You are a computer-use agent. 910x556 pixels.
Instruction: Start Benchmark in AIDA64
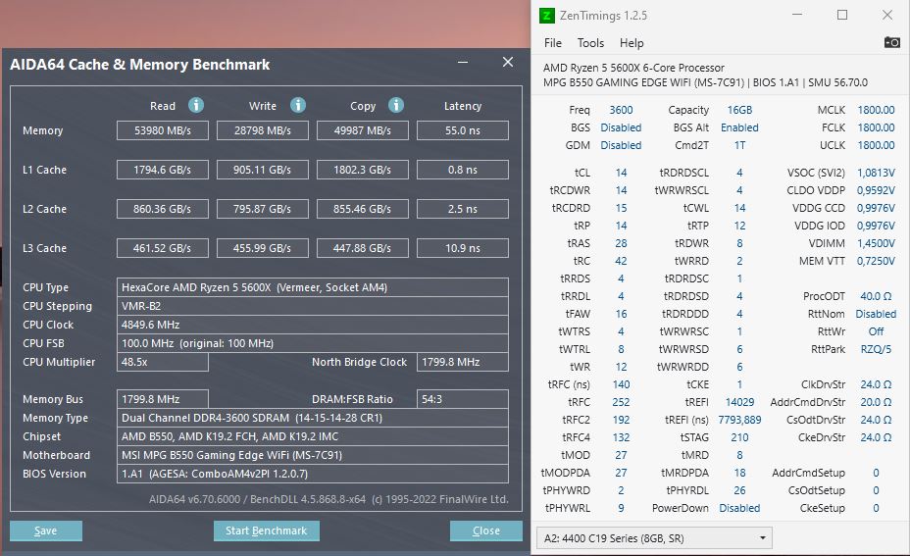click(267, 531)
